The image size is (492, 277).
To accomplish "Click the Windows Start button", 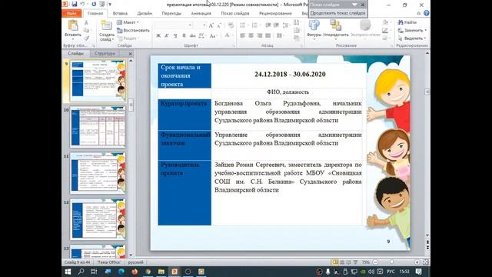I will click(x=68, y=272).
